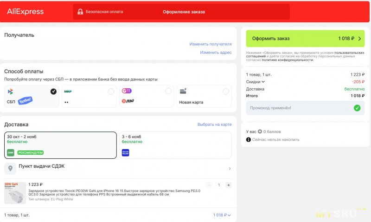Click the AliExpress logo
Viewport: 371px width, 222px height.
[25, 12]
